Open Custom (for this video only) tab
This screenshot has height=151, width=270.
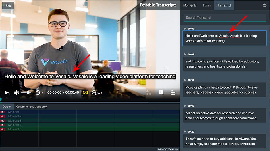(32, 107)
